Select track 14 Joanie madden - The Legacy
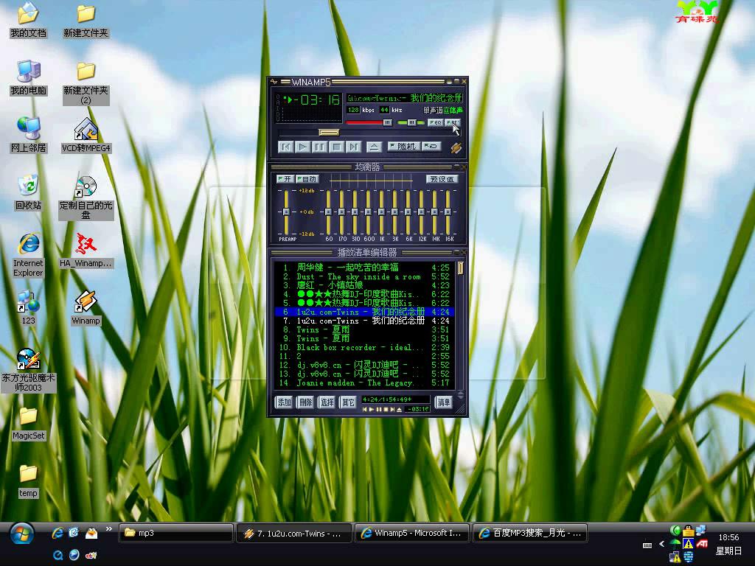 tap(364, 382)
